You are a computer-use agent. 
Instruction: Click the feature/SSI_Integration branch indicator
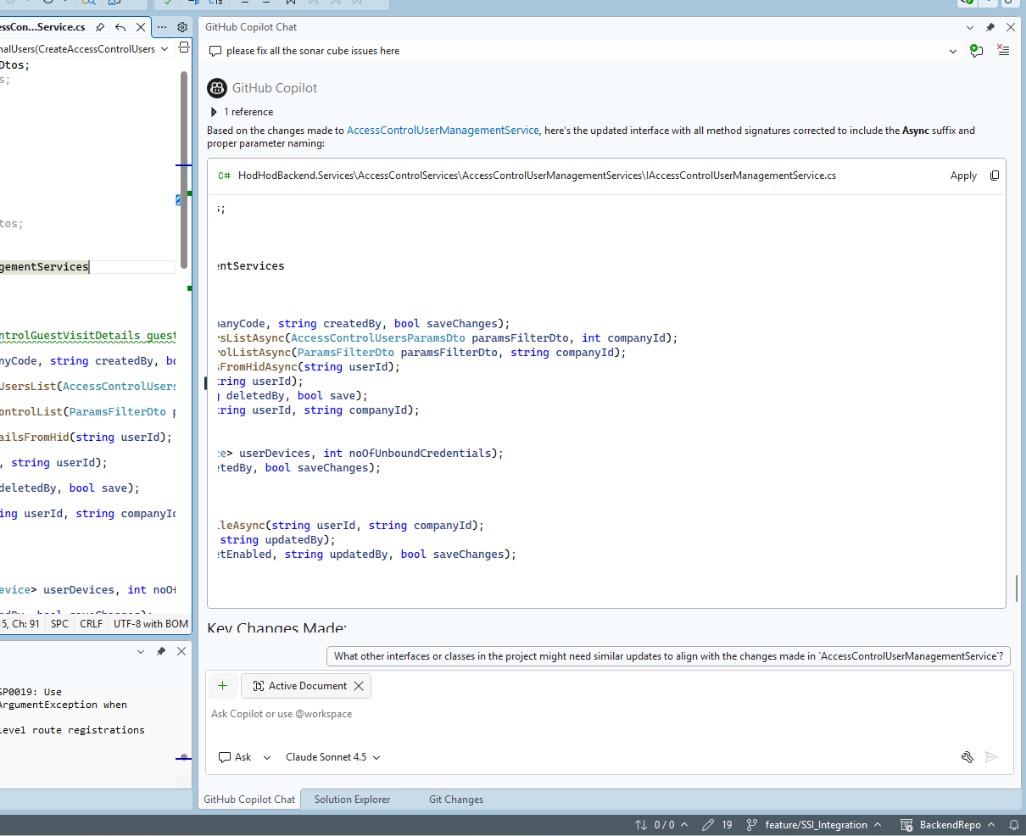(816, 824)
